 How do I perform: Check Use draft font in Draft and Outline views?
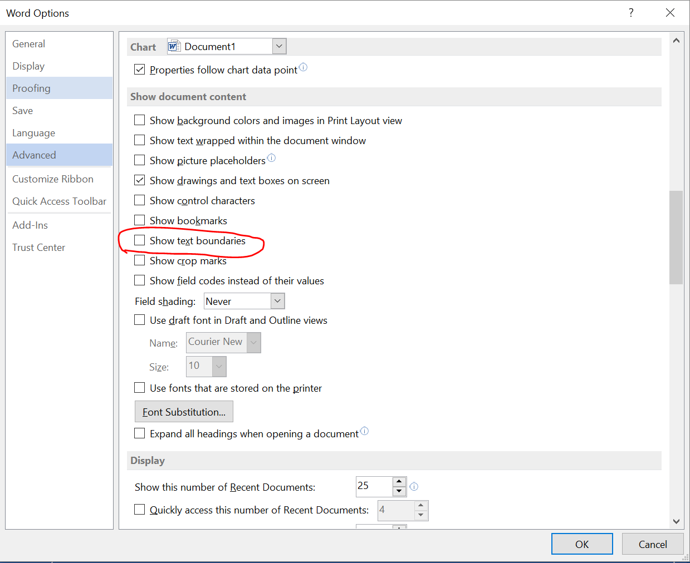pyautogui.click(x=140, y=320)
